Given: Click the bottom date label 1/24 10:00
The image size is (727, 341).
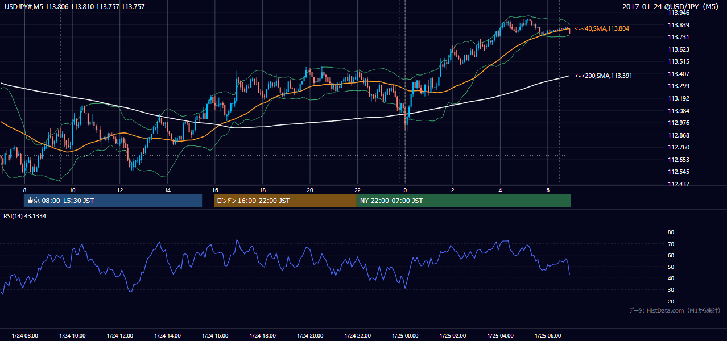Looking at the screenshot, I should click(x=72, y=336).
